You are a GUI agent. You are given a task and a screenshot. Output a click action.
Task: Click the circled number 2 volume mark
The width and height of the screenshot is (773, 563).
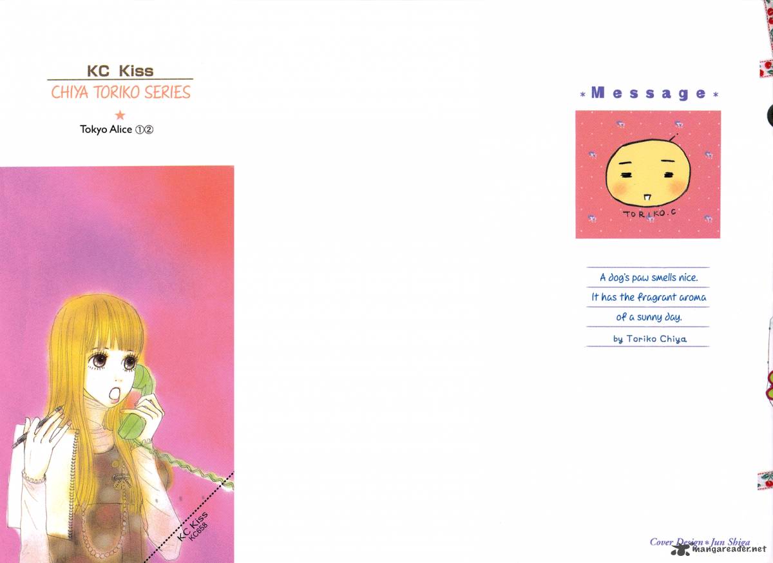pyautogui.click(x=148, y=129)
